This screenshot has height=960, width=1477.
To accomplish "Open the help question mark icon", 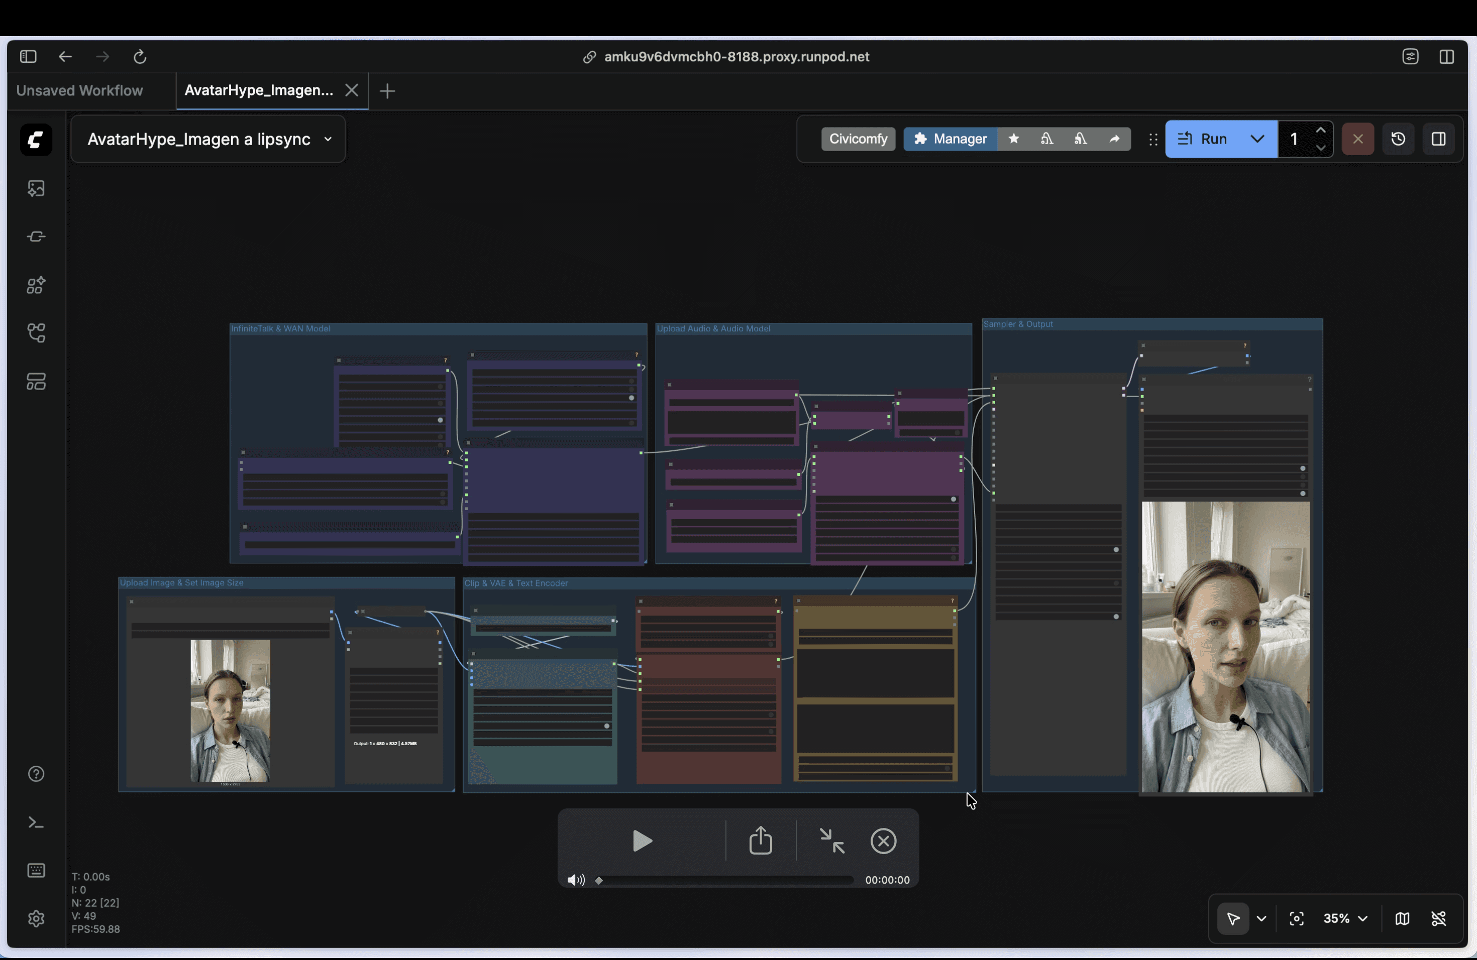I will (x=36, y=774).
